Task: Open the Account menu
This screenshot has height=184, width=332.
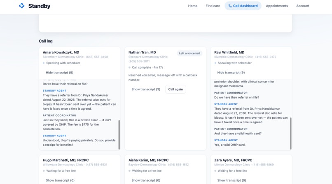Action: [x=303, y=6]
